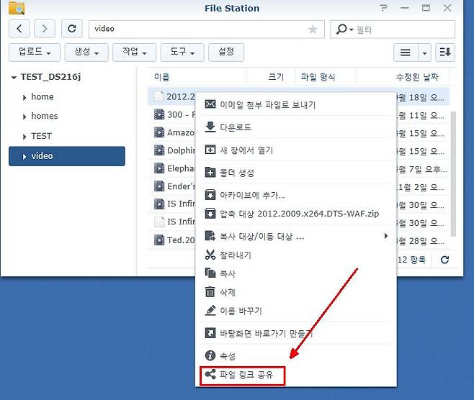
Task: Open the search magnifier filter options
Action: (x=344, y=29)
